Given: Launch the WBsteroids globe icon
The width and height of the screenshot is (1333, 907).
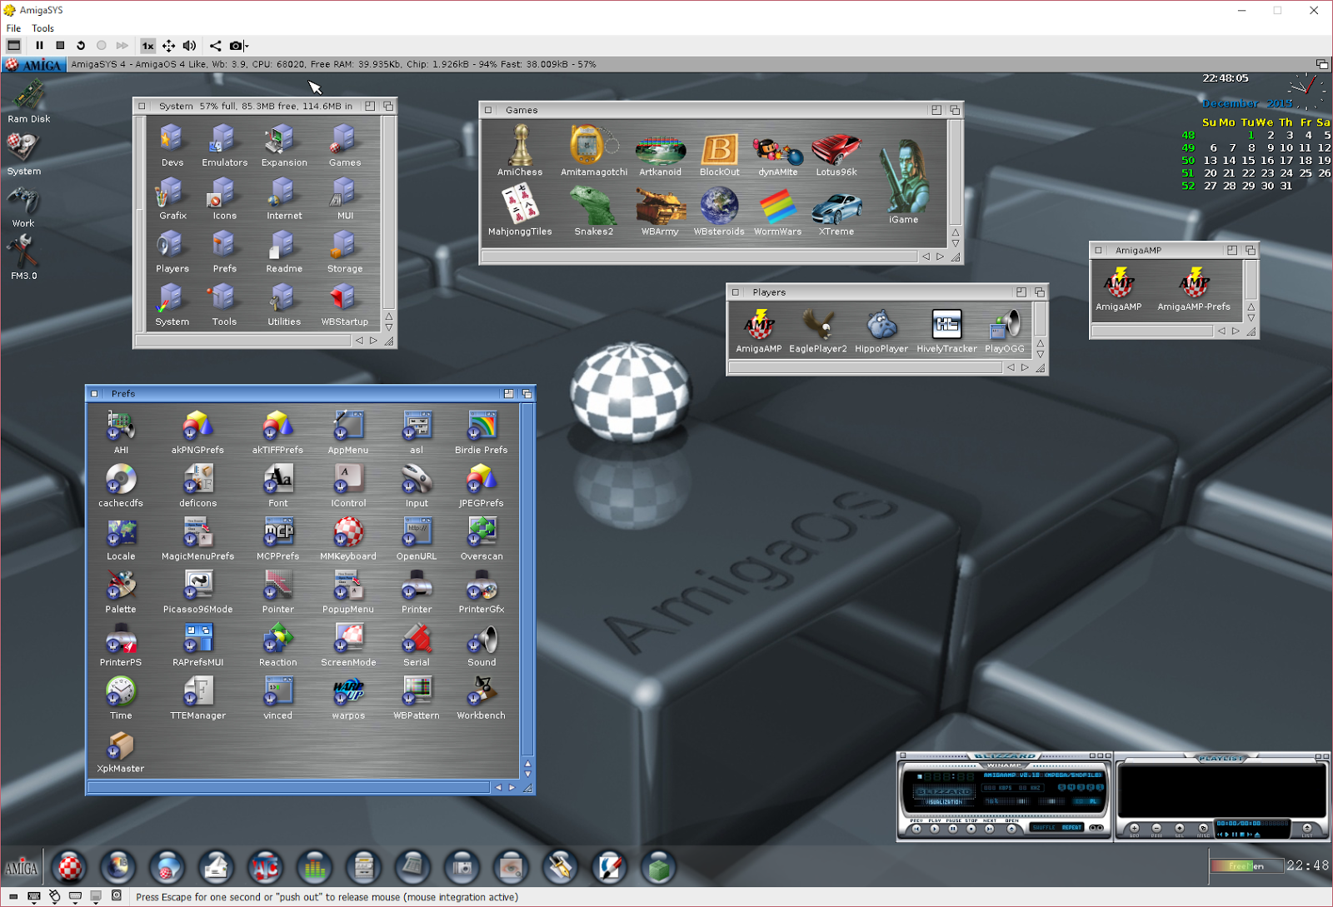Looking at the screenshot, I should (x=719, y=210).
